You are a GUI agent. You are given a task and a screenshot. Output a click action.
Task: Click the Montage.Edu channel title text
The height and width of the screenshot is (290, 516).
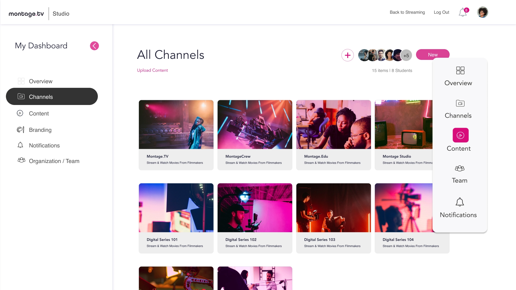[x=316, y=156]
